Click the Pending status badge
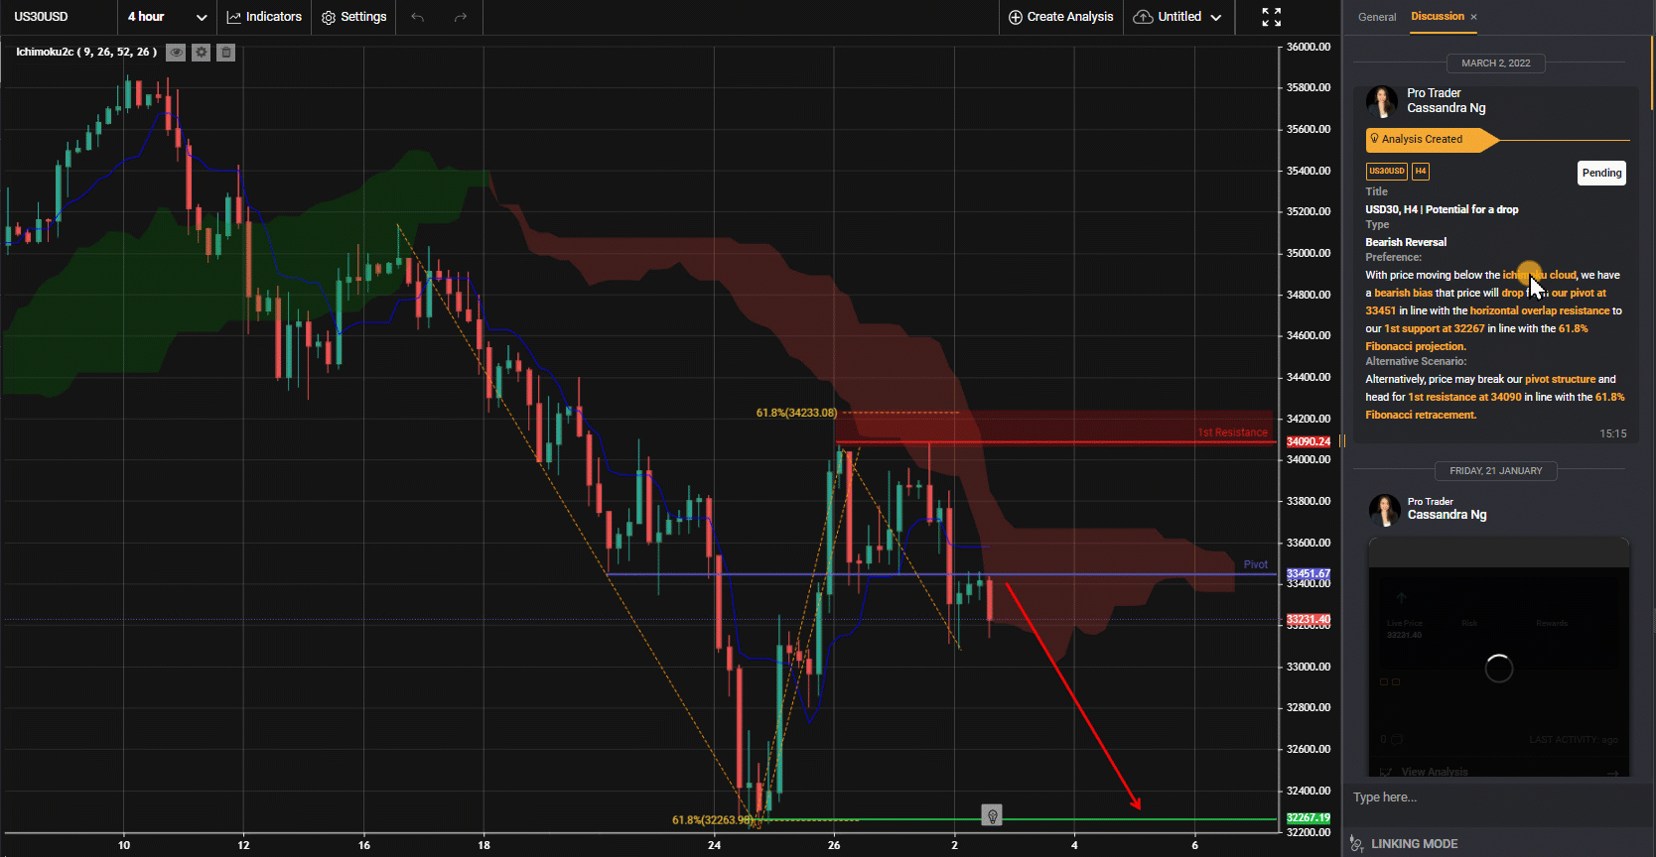The height and width of the screenshot is (857, 1656). tap(1601, 173)
